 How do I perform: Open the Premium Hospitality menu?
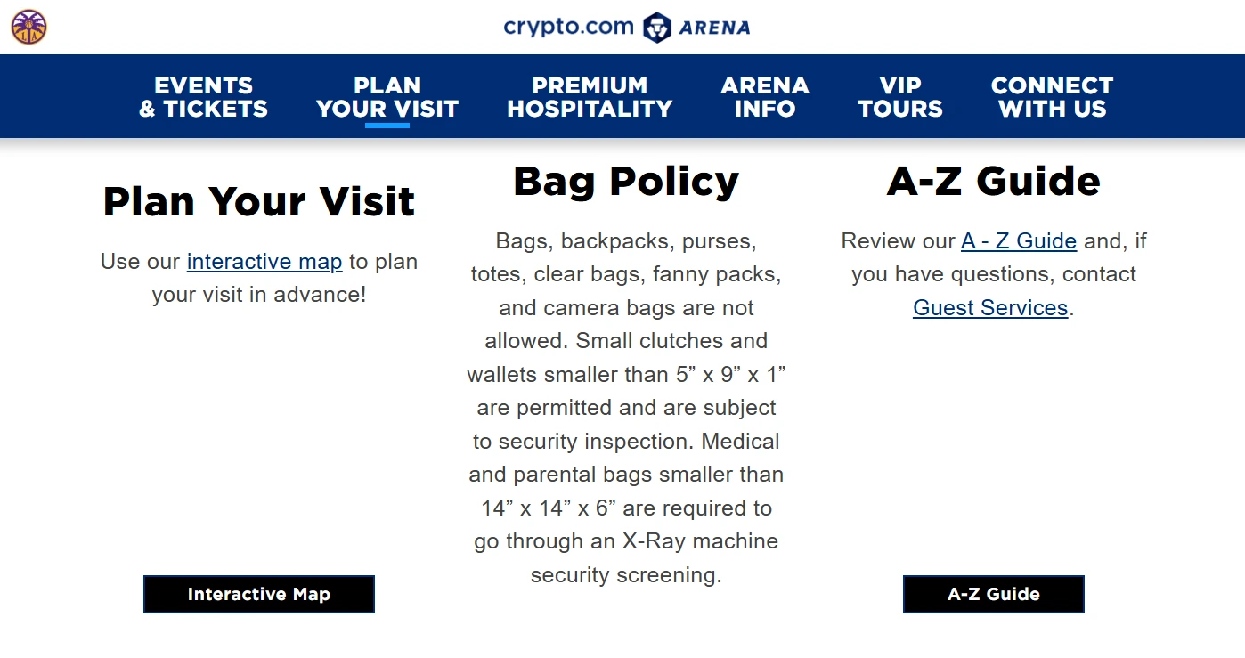590,97
